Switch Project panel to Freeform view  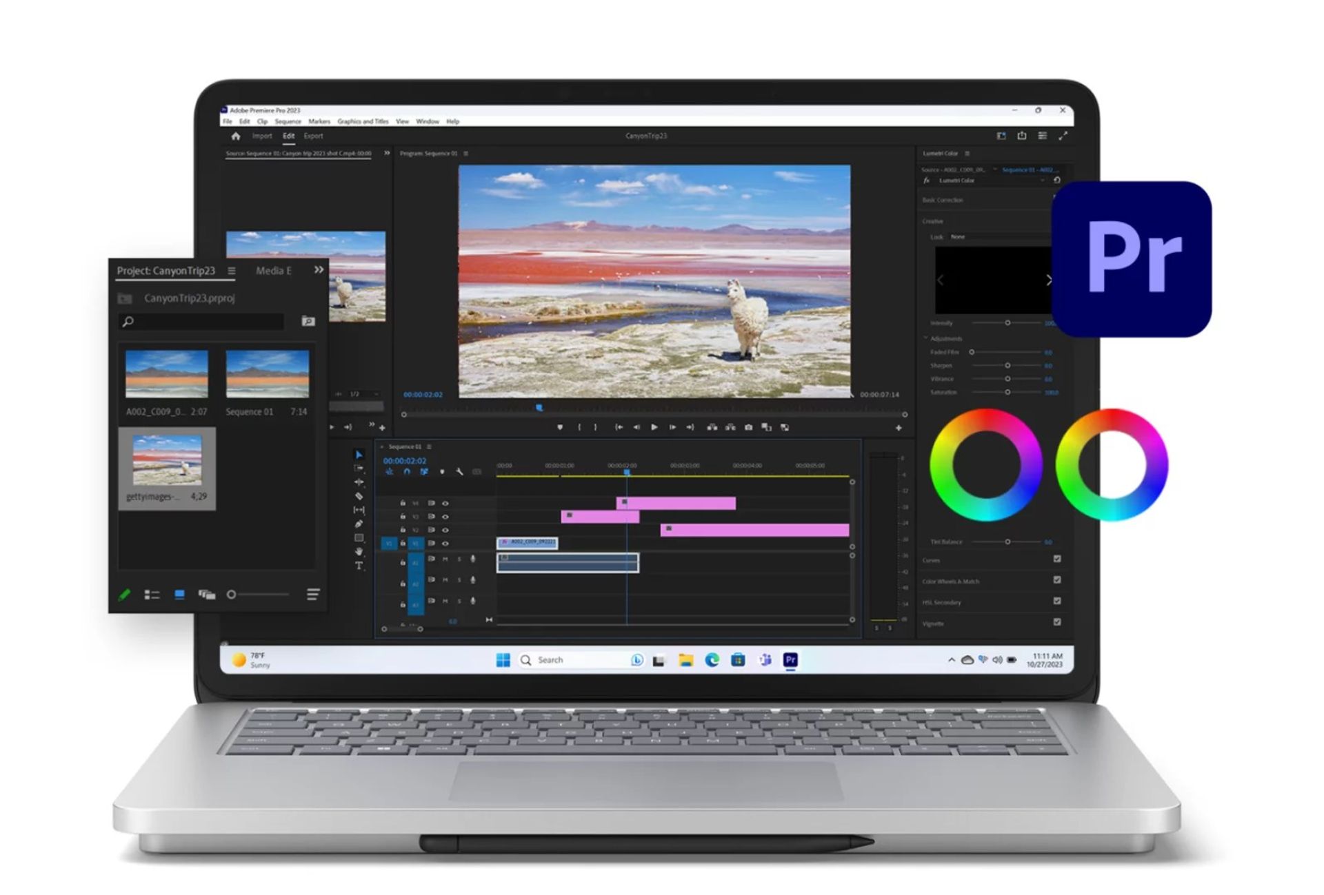pyautogui.click(x=206, y=595)
